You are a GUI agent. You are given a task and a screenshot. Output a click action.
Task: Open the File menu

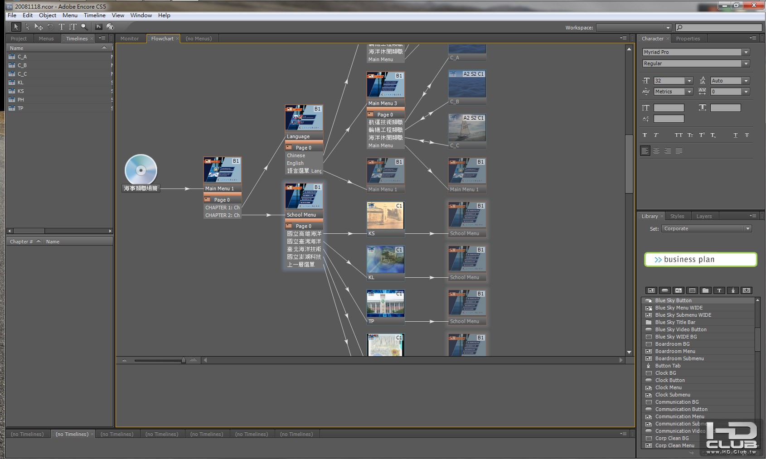[12, 15]
